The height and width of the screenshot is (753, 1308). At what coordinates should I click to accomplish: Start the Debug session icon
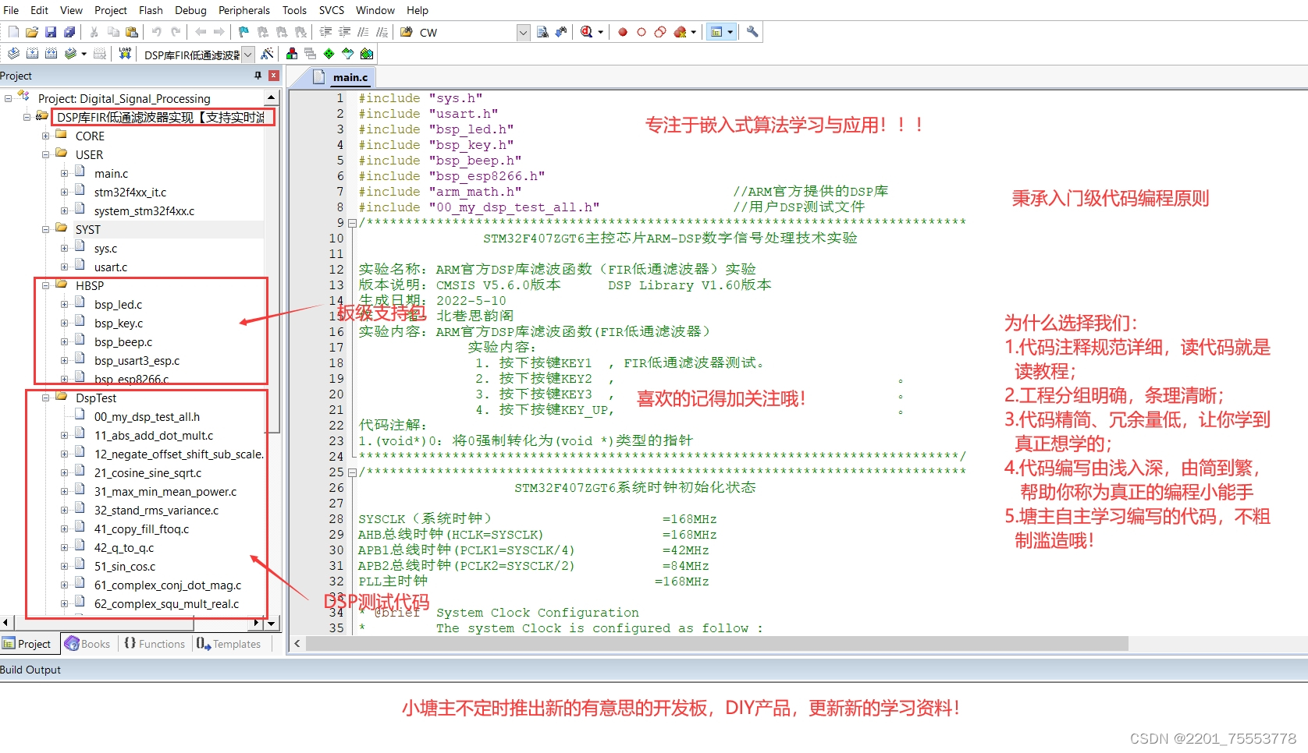click(x=586, y=32)
